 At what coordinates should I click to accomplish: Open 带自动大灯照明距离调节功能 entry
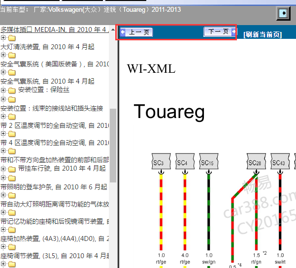click(x=55, y=204)
